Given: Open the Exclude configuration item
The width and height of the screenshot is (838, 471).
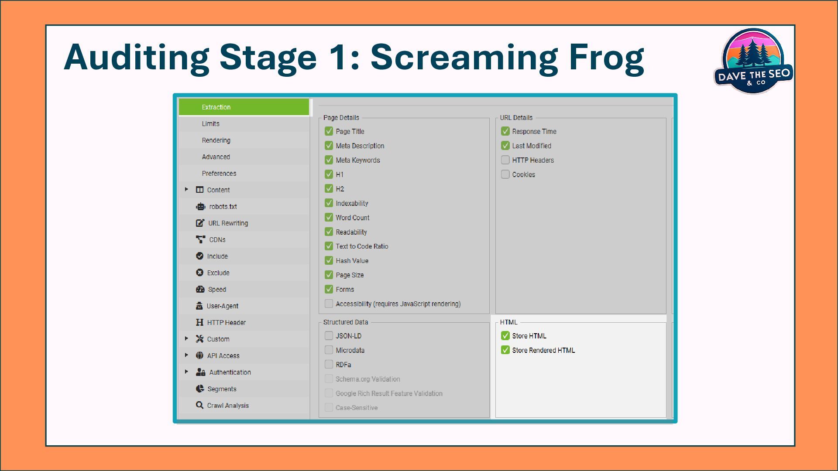Looking at the screenshot, I should [x=218, y=273].
